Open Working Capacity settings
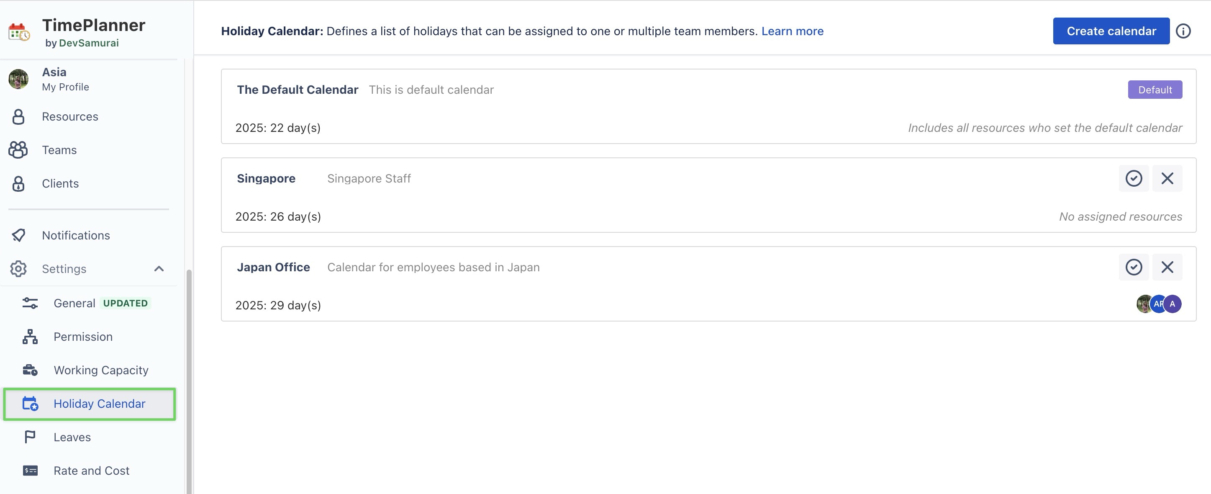 click(100, 370)
